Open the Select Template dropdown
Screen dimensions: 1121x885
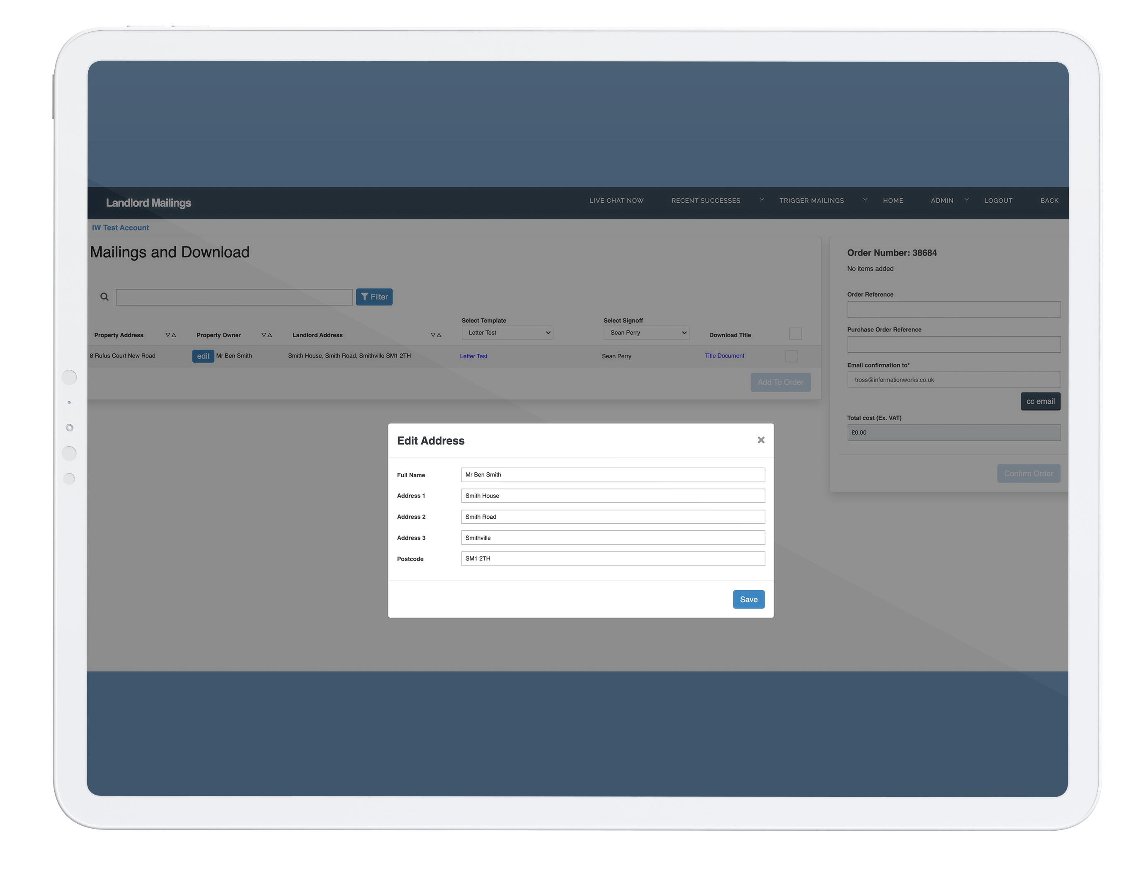[507, 333]
